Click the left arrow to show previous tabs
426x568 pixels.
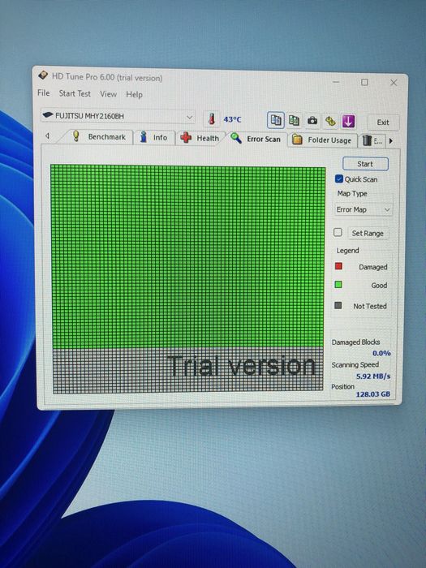coord(47,136)
